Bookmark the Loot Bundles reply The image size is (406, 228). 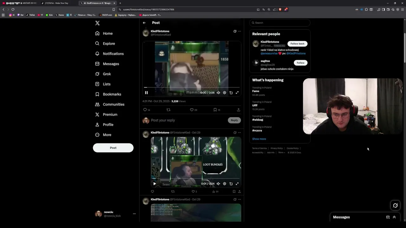(234, 192)
